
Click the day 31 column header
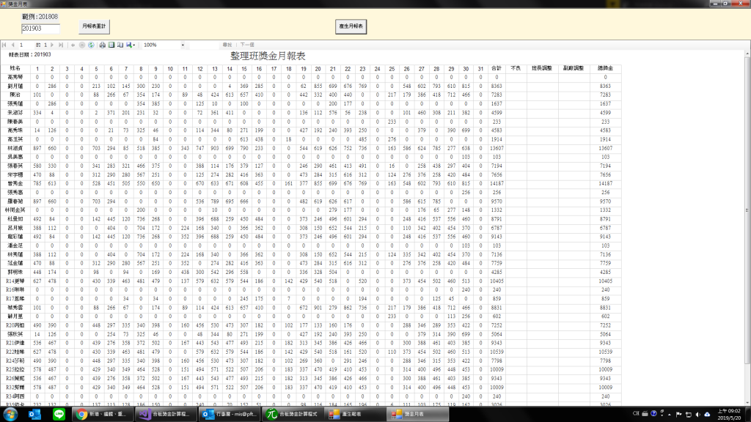tap(480, 68)
